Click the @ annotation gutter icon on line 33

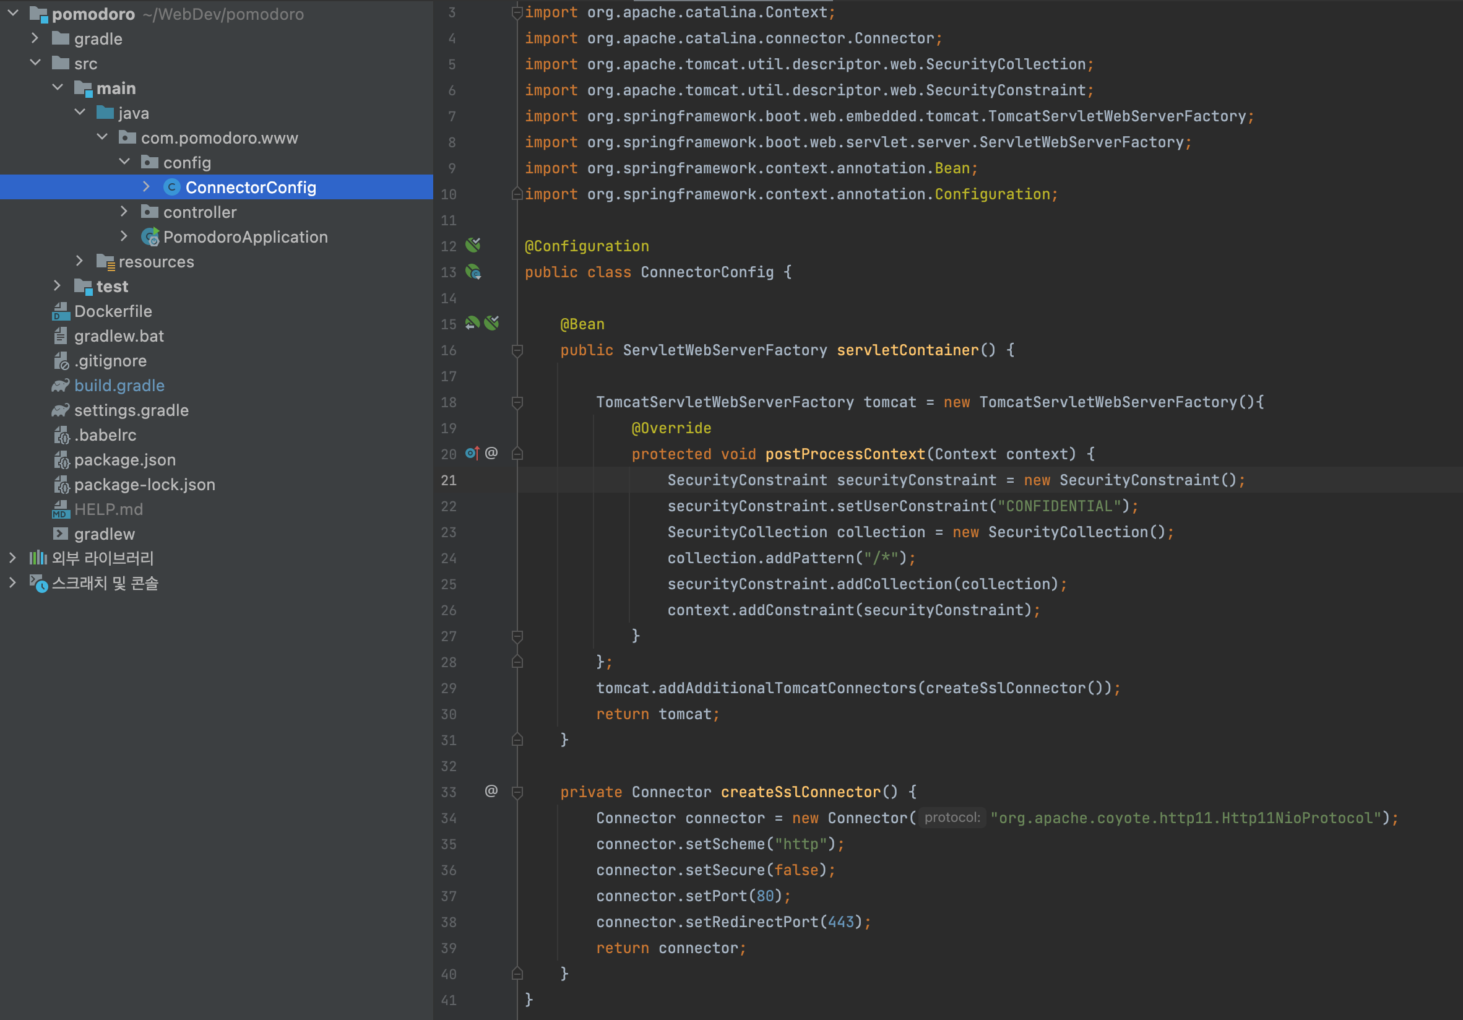click(x=491, y=790)
